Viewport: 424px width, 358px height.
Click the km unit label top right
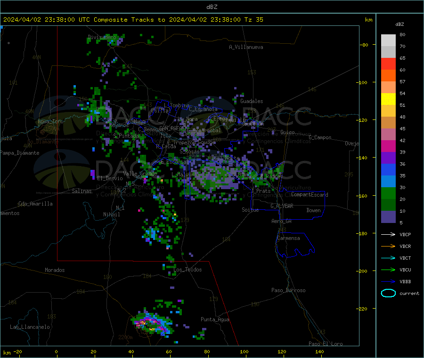click(368, 20)
